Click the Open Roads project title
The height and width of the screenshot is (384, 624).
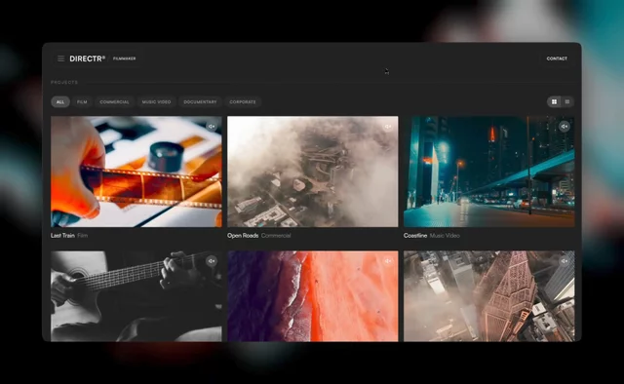point(243,236)
